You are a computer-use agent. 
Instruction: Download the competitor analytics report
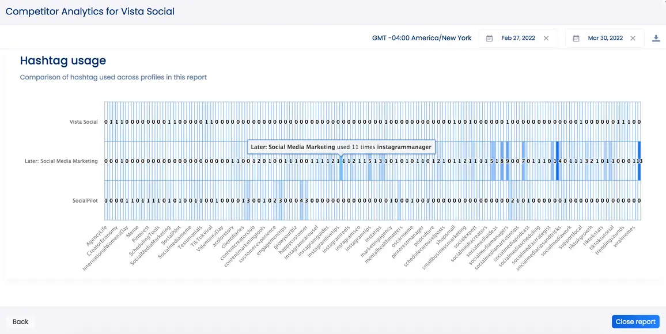tap(656, 38)
